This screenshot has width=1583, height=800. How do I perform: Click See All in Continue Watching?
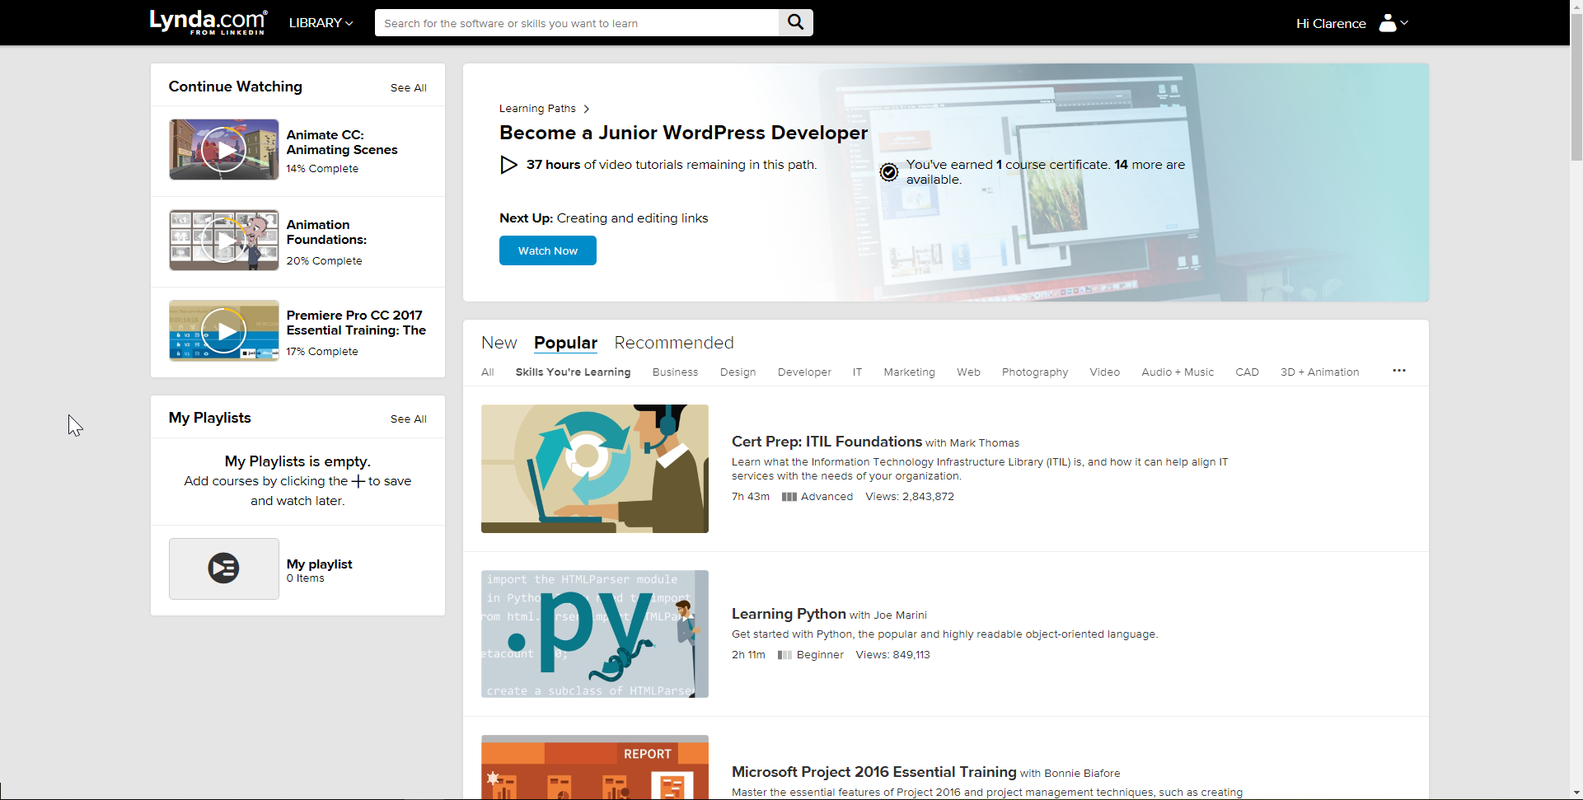408,88
